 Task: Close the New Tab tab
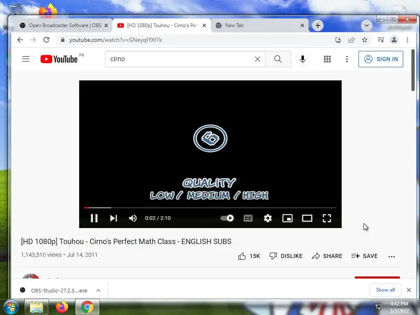302,25
